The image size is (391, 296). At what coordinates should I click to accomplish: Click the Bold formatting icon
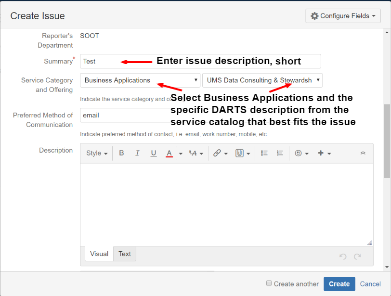click(x=121, y=153)
